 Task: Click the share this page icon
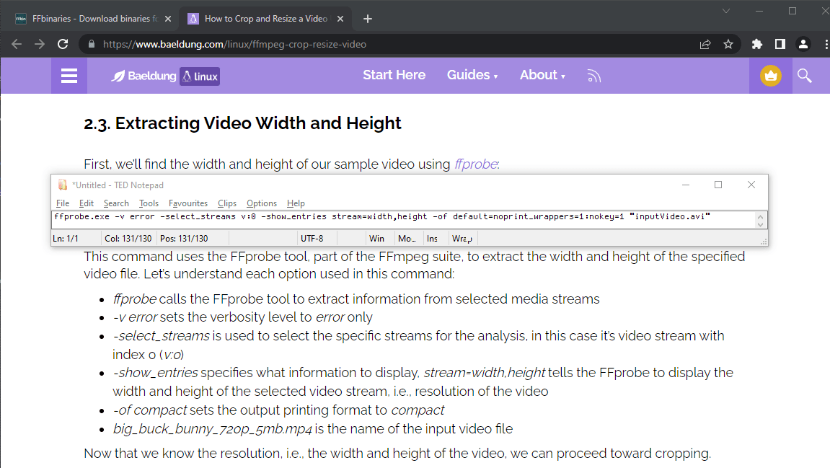[x=705, y=44]
